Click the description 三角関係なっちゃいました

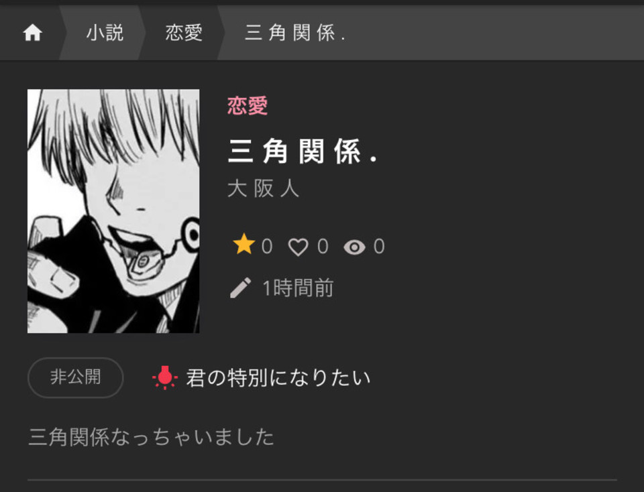point(151,436)
